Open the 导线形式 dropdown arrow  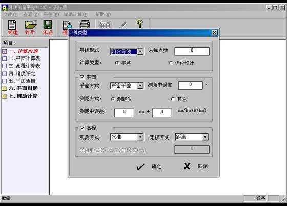point(140,51)
